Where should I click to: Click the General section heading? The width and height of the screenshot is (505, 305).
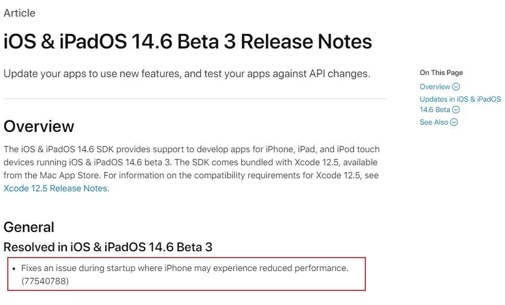pyautogui.click(x=29, y=227)
